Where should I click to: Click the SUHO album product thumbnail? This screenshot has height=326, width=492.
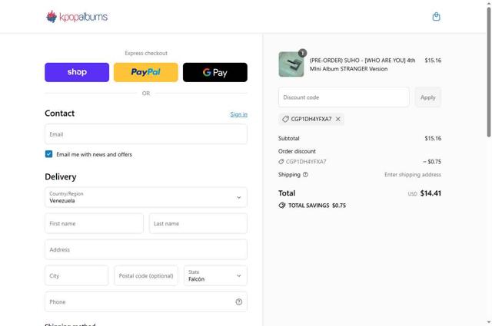pos(291,64)
